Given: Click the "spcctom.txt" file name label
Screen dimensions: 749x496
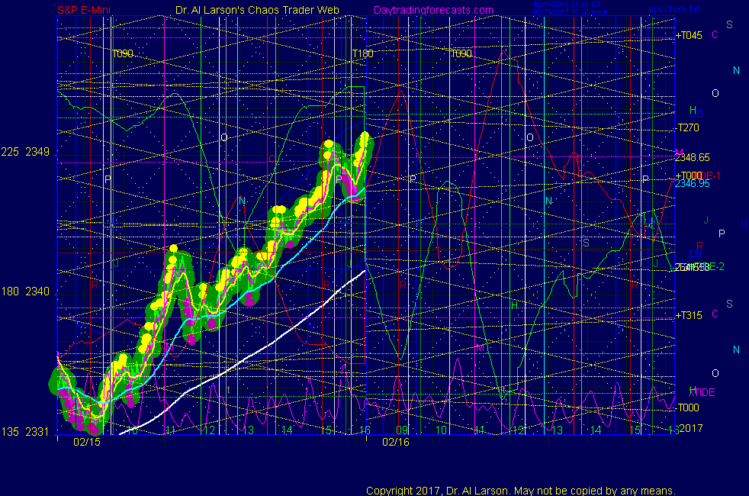Looking at the screenshot, I should point(674,9).
